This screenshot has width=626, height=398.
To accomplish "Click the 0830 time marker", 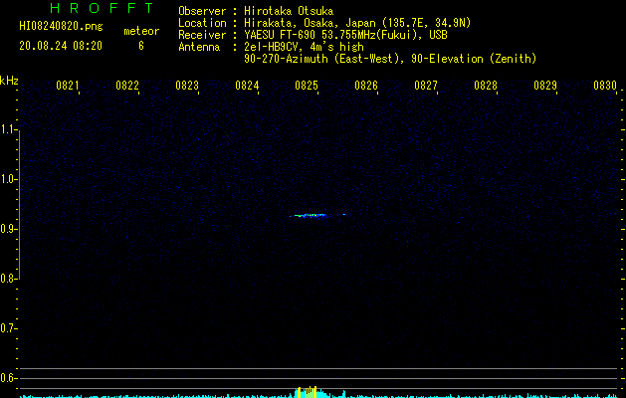I will click(x=605, y=86).
